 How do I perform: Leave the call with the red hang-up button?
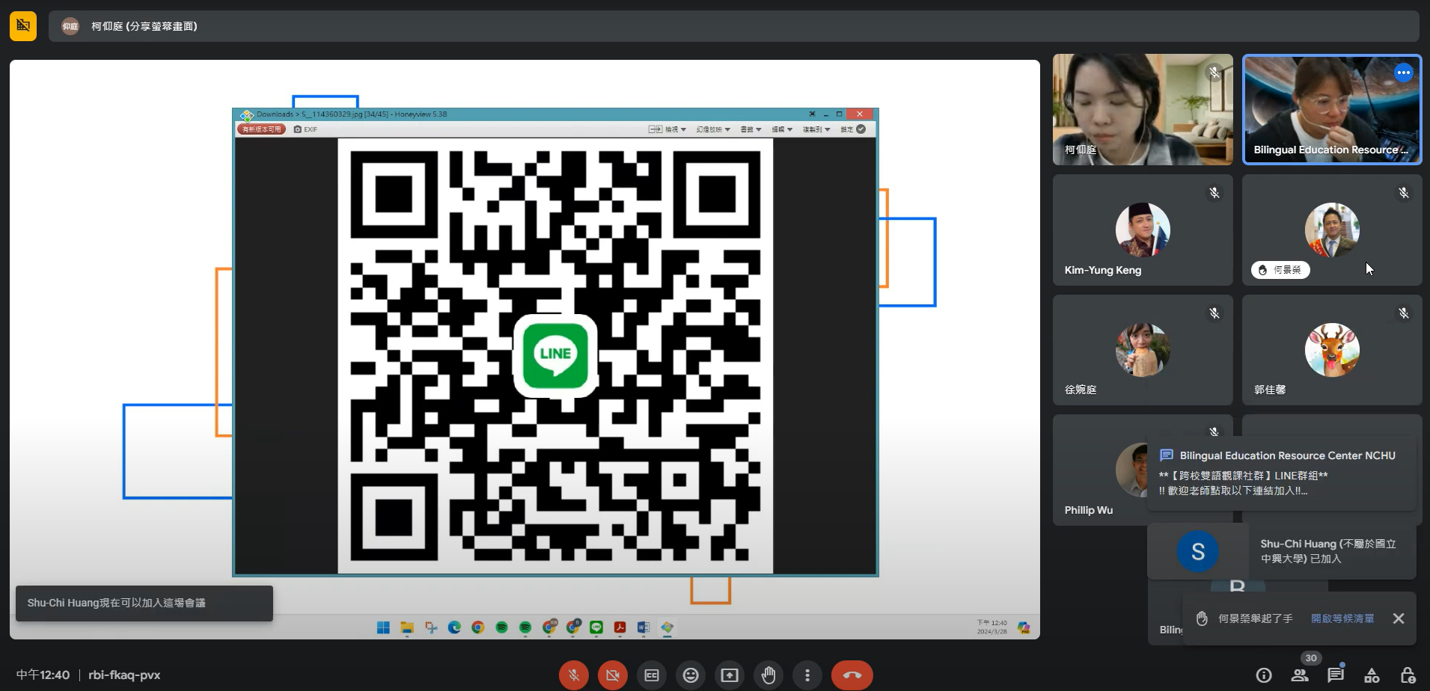(x=852, y=675)
